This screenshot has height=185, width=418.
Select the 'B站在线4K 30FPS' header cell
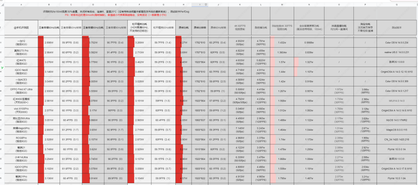click(x=282, y=27)
